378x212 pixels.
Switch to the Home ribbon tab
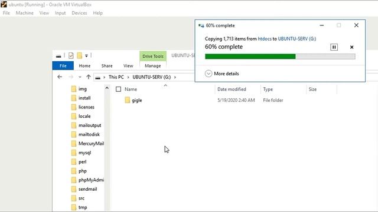tap(84, 65)
